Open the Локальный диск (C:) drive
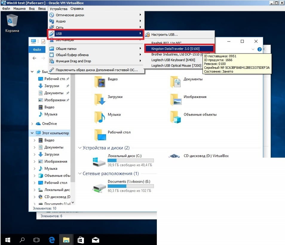Viewport: 285px width, 245px height. (x=99, y=161)
